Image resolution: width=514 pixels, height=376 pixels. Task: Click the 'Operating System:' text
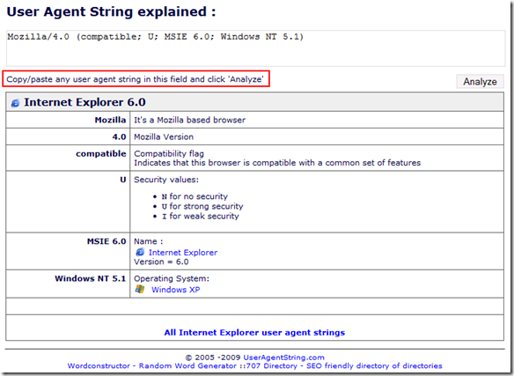click(172, 278)
